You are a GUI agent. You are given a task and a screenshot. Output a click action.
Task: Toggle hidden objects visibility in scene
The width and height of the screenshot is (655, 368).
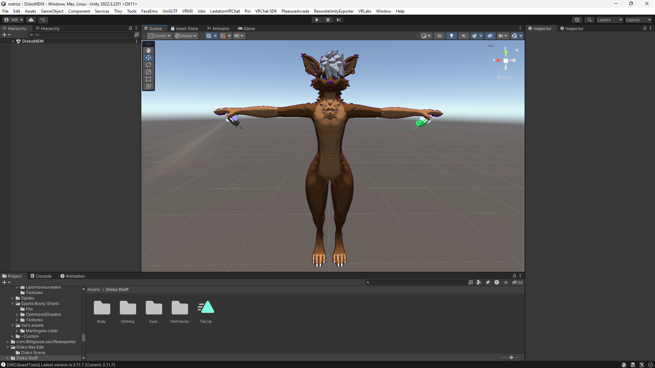490,36
